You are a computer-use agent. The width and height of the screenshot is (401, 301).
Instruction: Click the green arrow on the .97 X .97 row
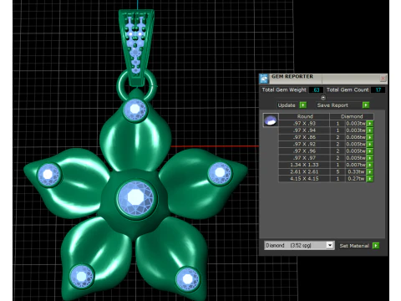[370, 158]
